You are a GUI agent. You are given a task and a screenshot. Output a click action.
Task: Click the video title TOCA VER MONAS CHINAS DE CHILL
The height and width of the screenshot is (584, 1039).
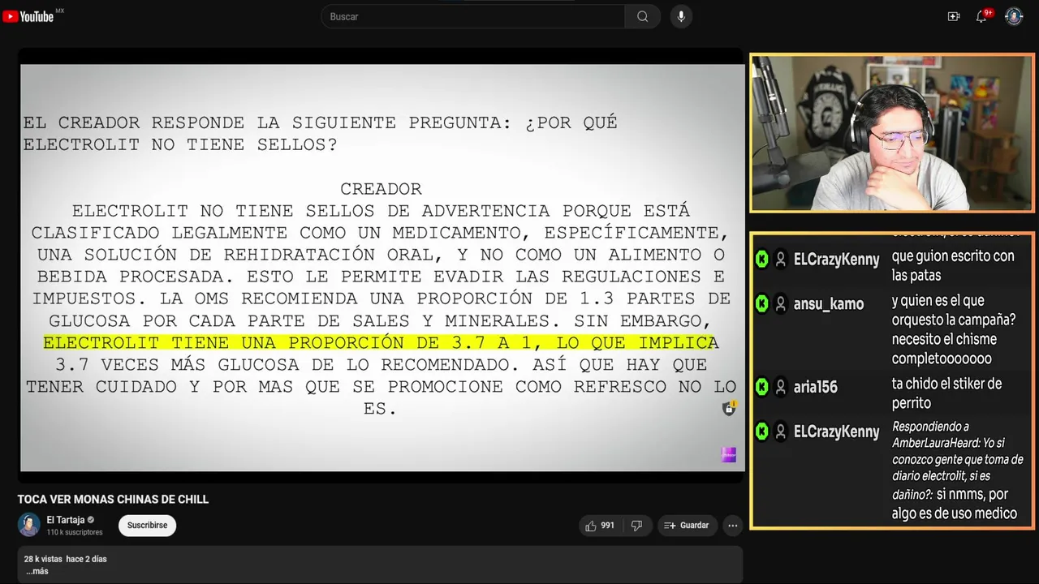click(x=113, y=500)
